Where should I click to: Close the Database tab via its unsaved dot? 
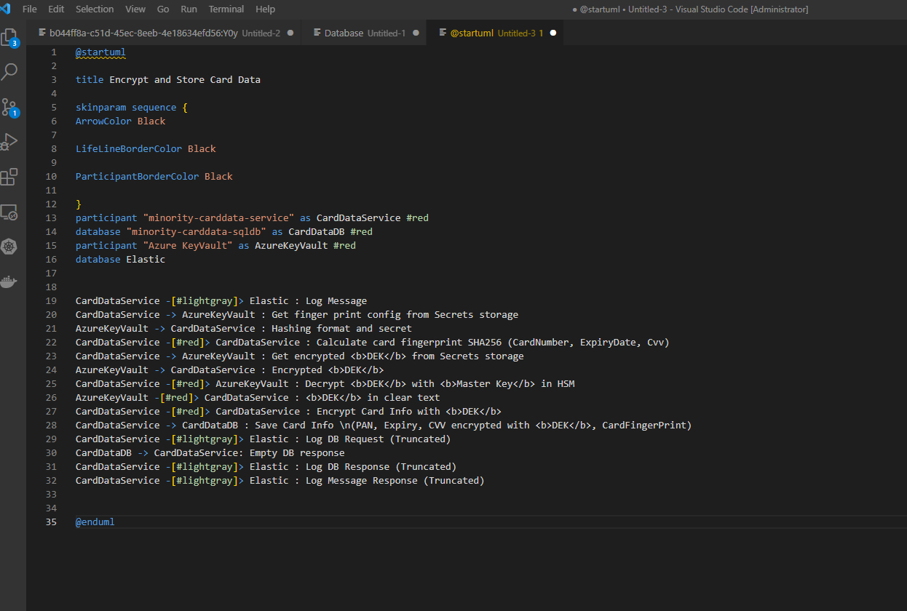(x=416, y=33)
